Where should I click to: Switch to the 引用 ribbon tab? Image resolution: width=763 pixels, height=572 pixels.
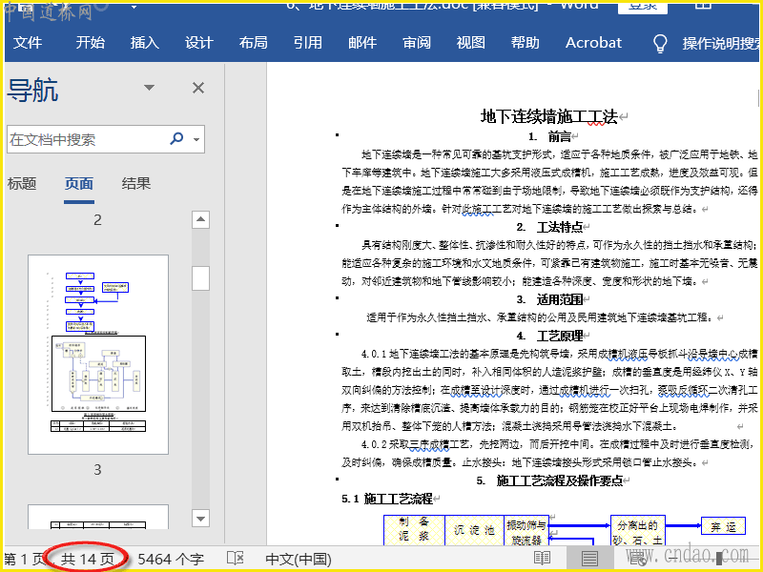coord(307,43)
